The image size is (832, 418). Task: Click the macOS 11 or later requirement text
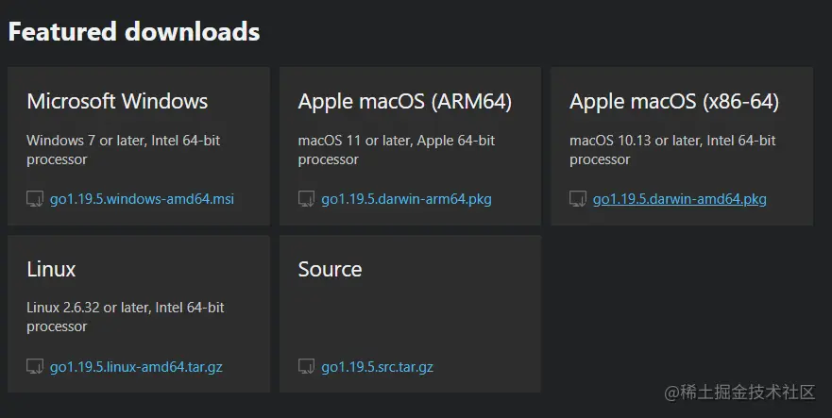[x=396, y=149]
